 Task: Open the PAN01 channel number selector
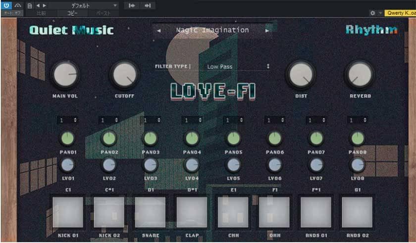(68, 120)
